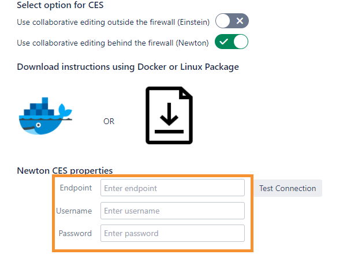Focus the Enter endpoint field
This screenshot has width=347, height=258.
[173, 188]
